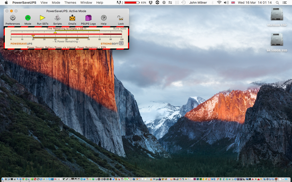Run SSTs with the yellow play icon
Screen dimensions: 292x182
(x=42, y=18)
